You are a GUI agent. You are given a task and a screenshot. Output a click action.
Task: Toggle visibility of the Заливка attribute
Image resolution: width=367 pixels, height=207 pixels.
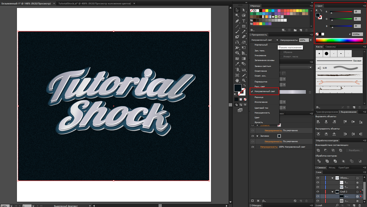coord(252,136)
